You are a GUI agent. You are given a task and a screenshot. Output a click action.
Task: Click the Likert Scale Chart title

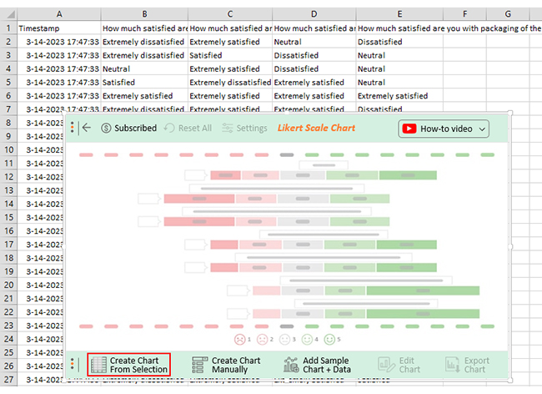[316, 128]
